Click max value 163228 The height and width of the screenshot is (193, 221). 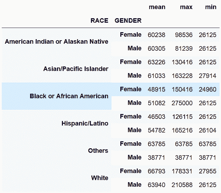[x=182, y=76]
